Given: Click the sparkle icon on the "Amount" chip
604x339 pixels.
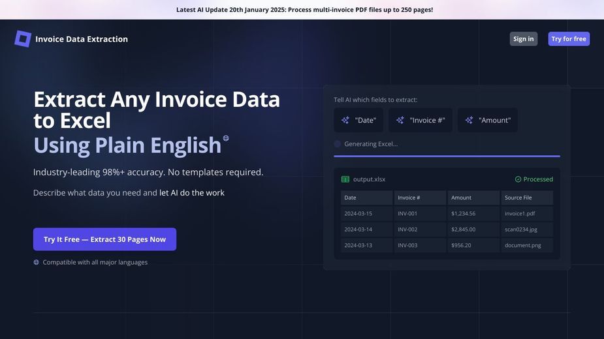Looking at the screenshot, I should pyautogui.click(x=469, y=120).
